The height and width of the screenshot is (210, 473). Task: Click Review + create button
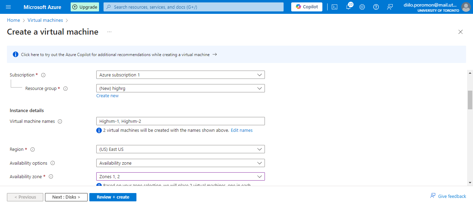click(x=113, y=197)
